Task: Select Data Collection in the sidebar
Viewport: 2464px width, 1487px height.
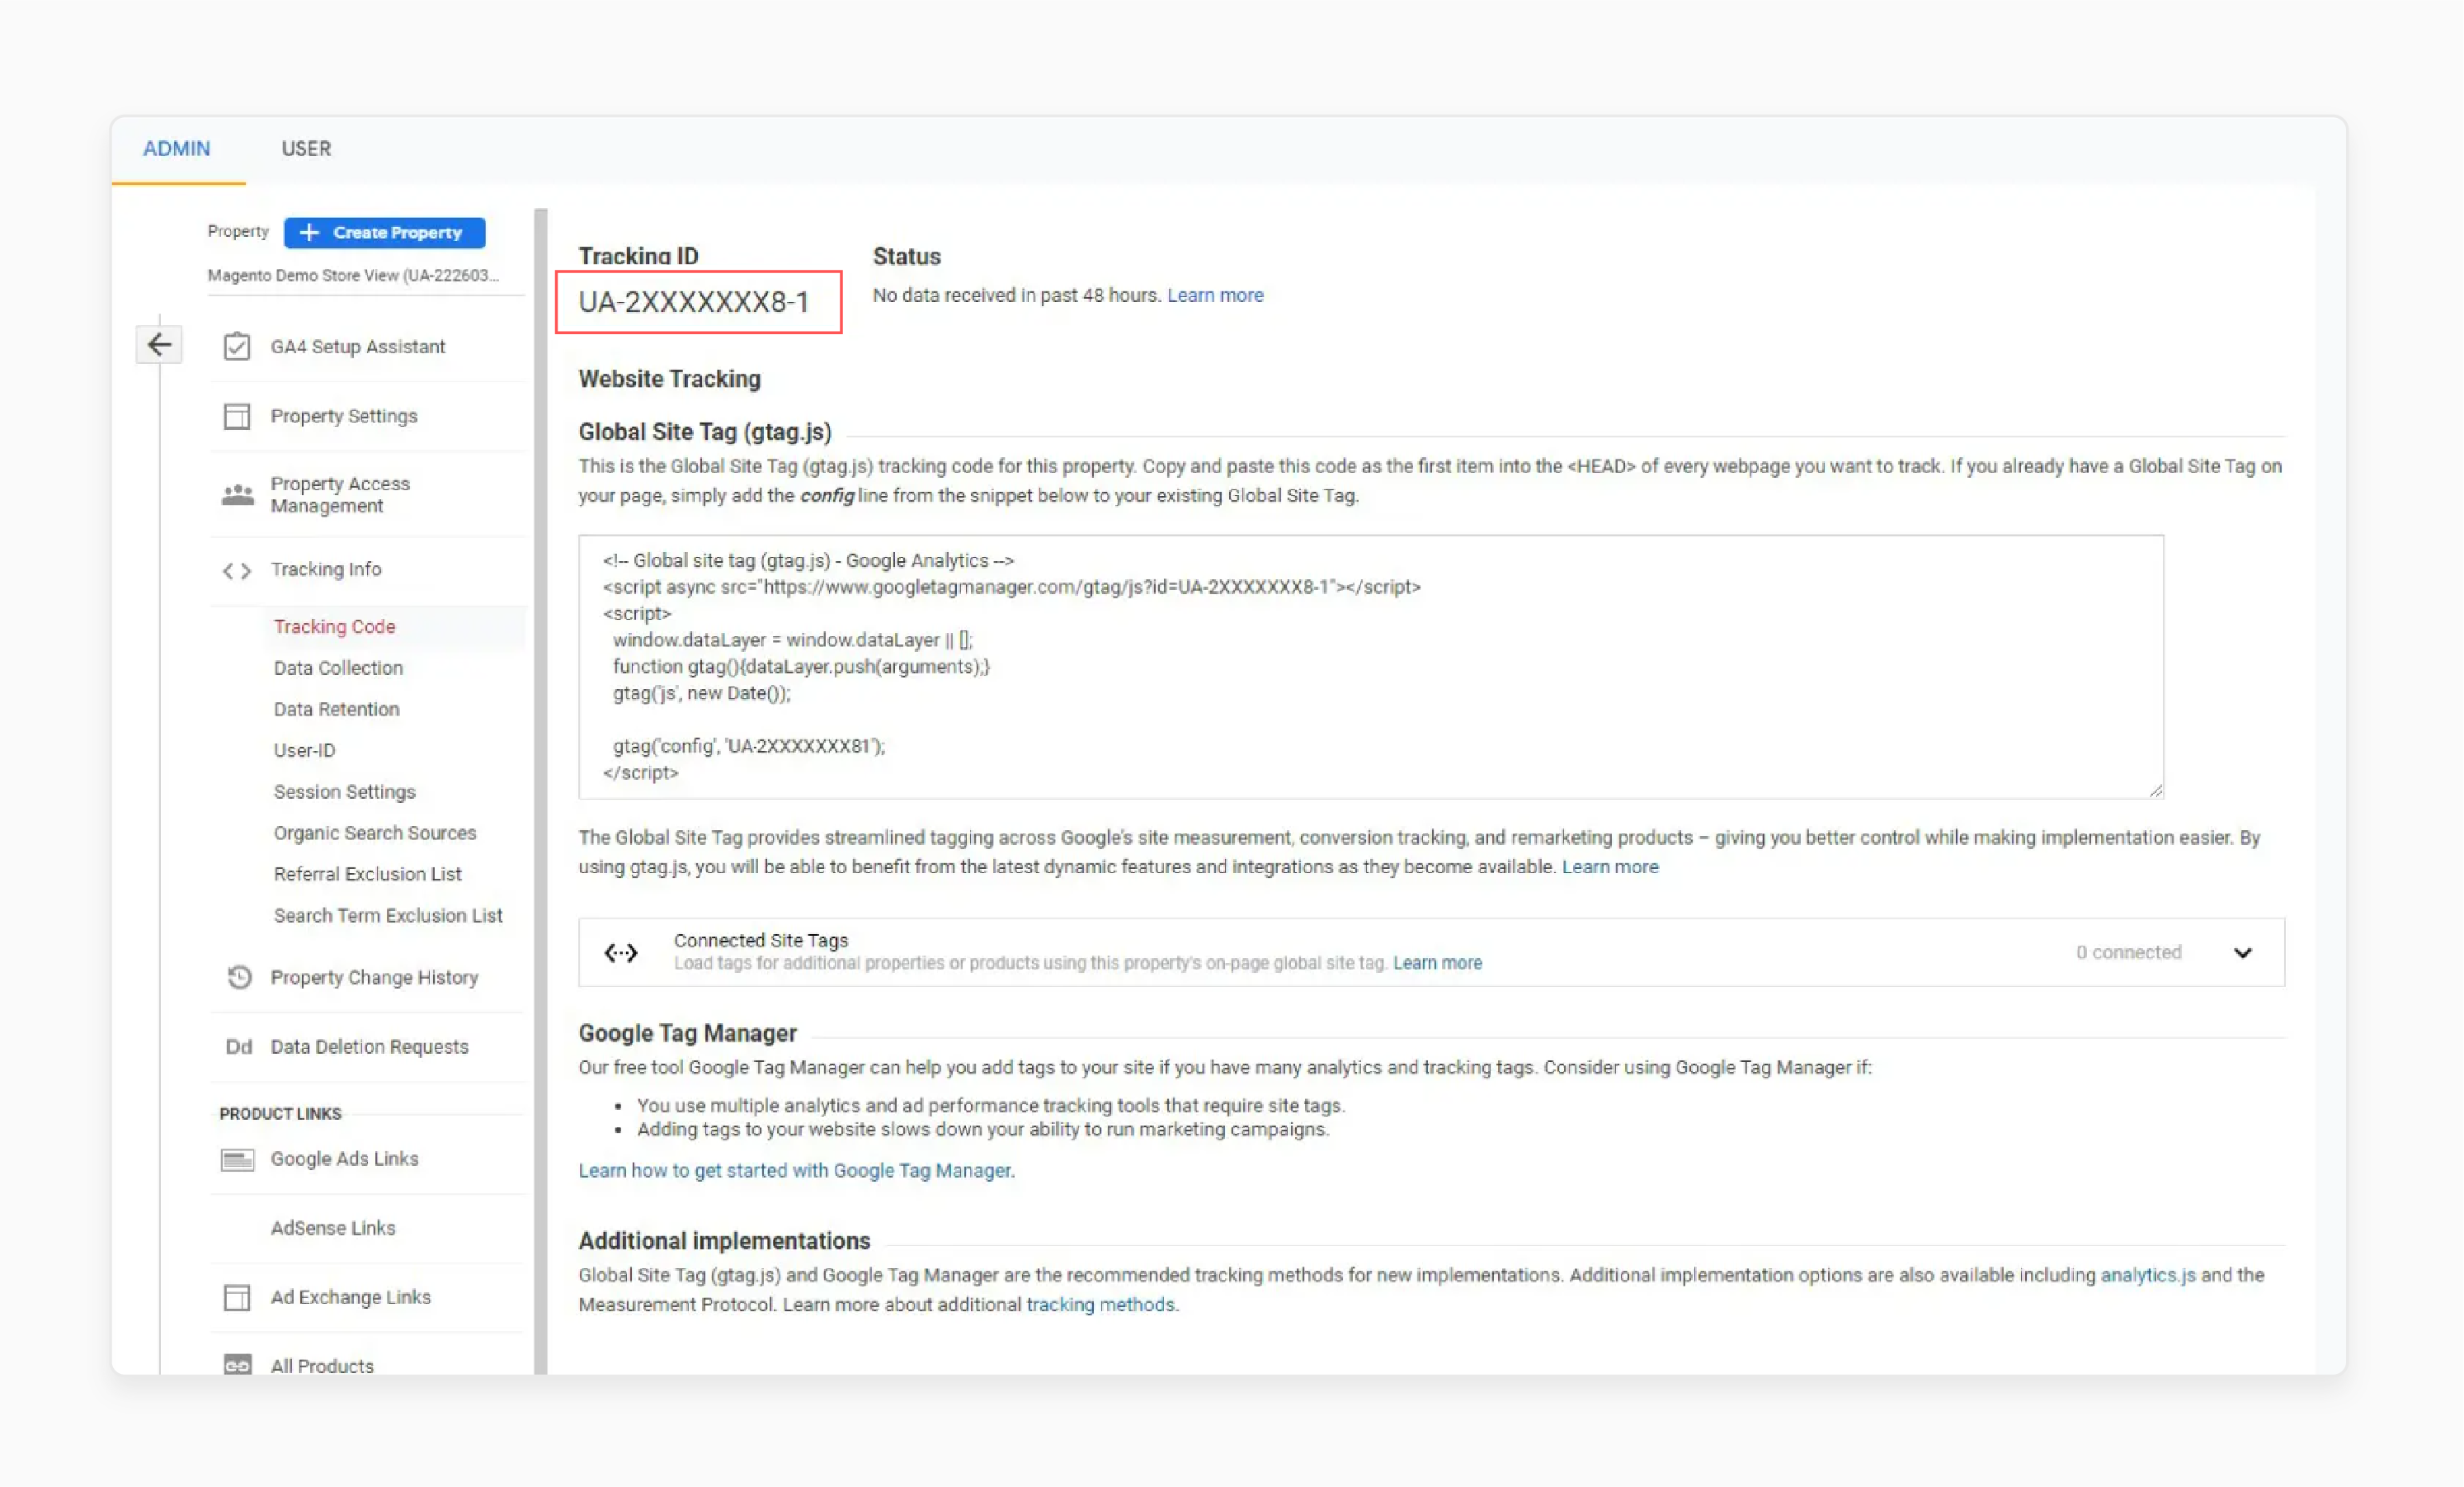Action: click(x=337, y=668)
